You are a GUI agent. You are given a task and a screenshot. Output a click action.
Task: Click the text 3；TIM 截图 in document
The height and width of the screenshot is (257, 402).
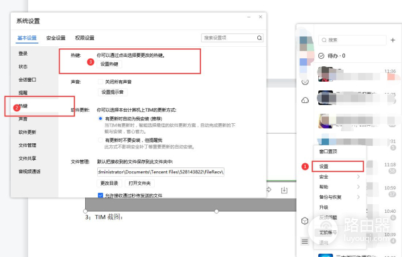104,217
